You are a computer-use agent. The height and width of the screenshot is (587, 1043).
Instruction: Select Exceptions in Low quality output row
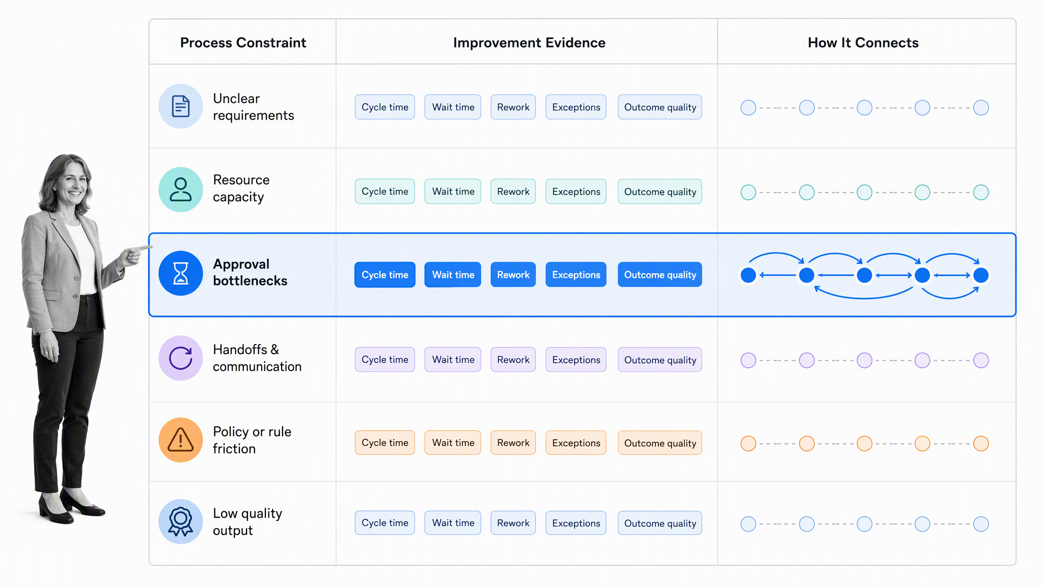[x=576, y=523]
